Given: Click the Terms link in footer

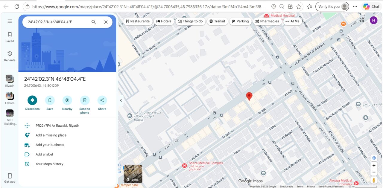Looking at the screenshot, I should click(x=300, y=187).
